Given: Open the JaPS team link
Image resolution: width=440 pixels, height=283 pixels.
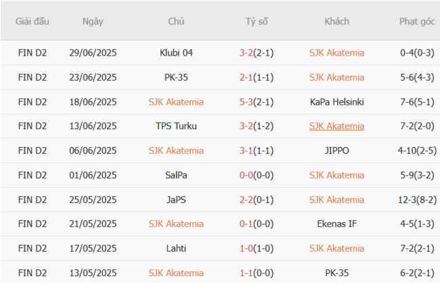Looking at the screenshot, I should (x=176, y=200).
